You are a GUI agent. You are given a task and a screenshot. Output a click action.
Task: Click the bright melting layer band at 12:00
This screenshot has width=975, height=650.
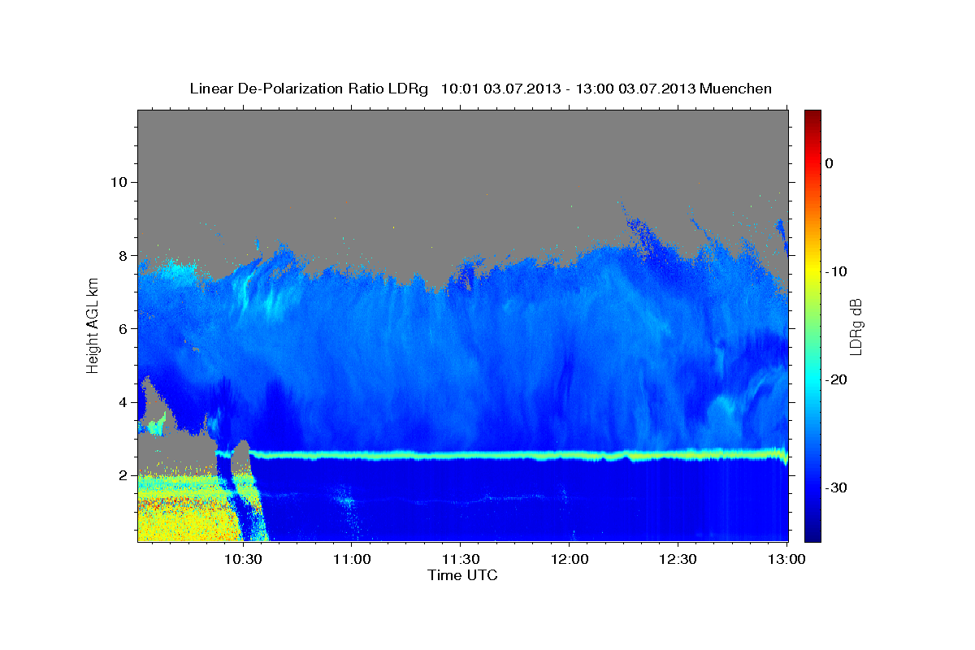click(x=570, y=455)
